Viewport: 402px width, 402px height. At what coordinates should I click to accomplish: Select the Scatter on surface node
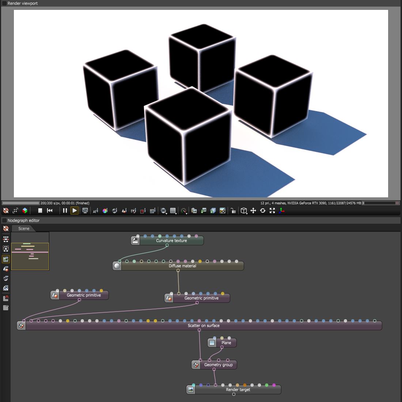[200, 325]
